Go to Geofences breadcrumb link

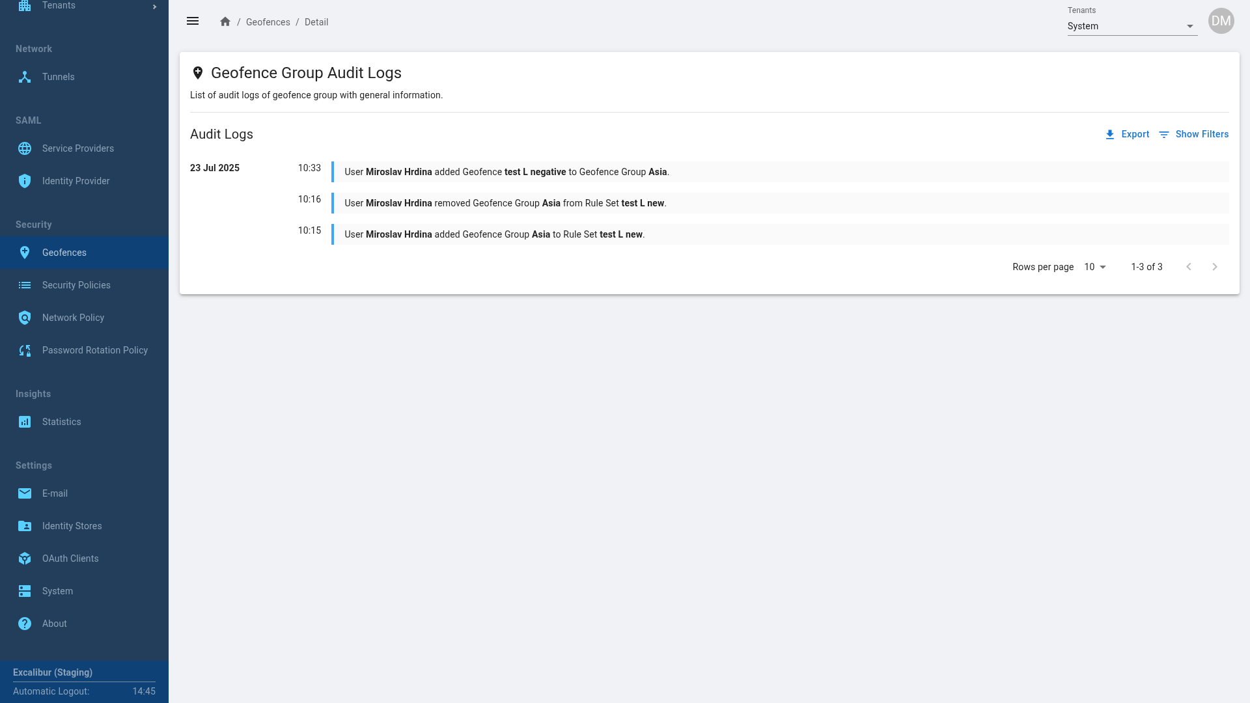[268, 22]
